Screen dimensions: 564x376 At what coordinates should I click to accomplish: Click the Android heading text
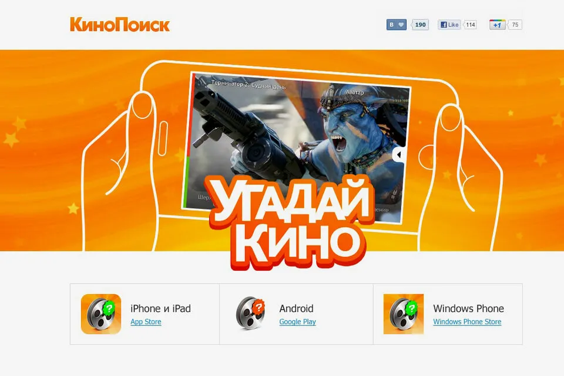pyautogui.click(x=296, y=309)
